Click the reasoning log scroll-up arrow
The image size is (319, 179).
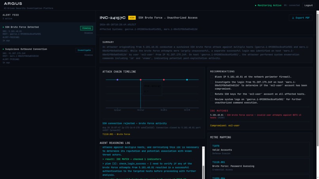pos(203,148)
